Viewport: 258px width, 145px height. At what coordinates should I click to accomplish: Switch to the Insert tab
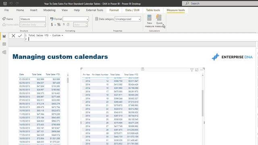point(33,10)
